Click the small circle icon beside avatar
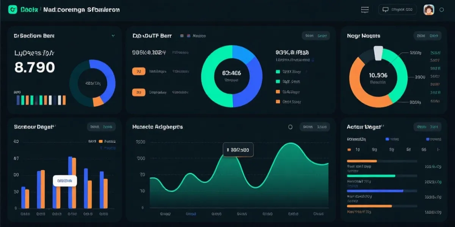This screenshot has height=227, width=455. pyautogui.click(x=441, y=10)
